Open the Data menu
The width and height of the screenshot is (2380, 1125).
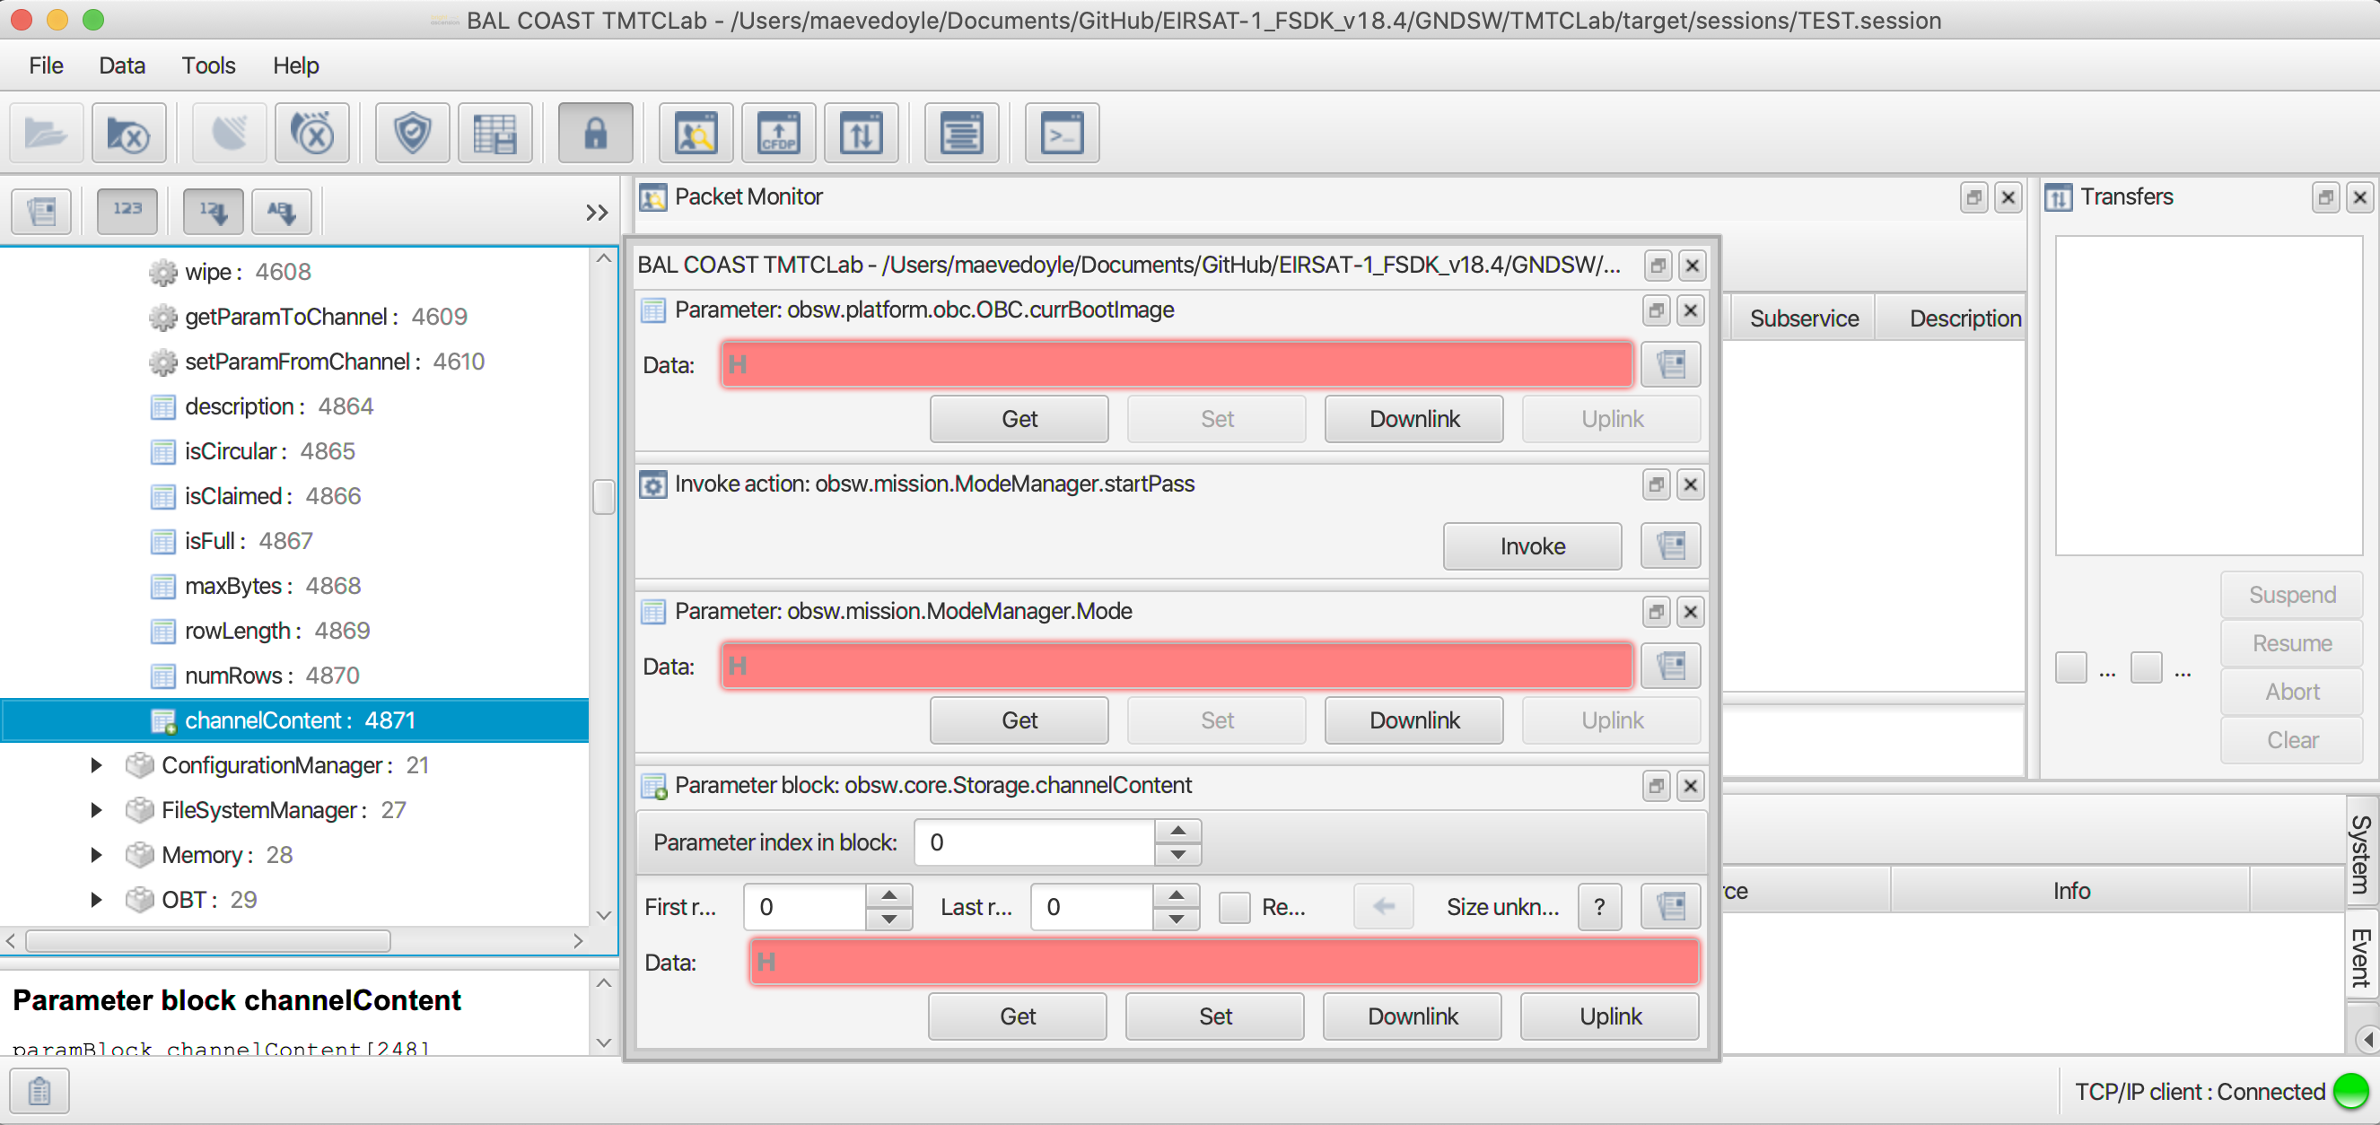click(x=122, y=65)
